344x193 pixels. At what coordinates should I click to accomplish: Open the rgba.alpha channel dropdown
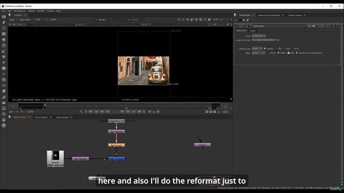point(26,19)
